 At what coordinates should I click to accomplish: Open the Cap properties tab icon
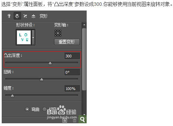click(25, 16)
